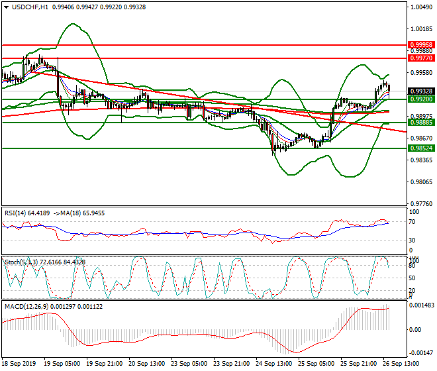Screen dimensions: 437x371
Task: Open the chart menu triangle beside USDCHF
Action: click(x=6, y=7)
